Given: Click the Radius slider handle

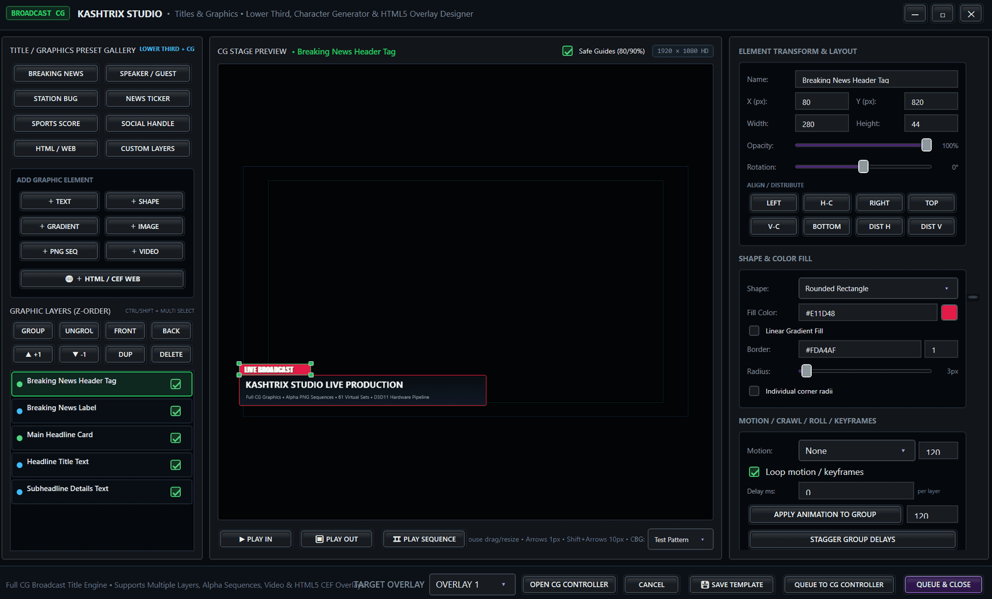Looking at the screenshot, I should pos(807,371).
